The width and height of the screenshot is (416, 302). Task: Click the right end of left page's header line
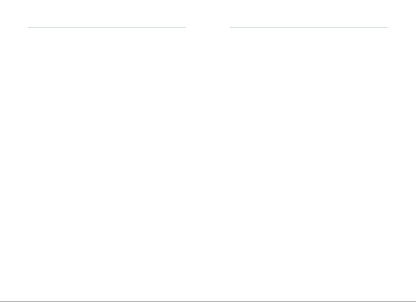184,27
